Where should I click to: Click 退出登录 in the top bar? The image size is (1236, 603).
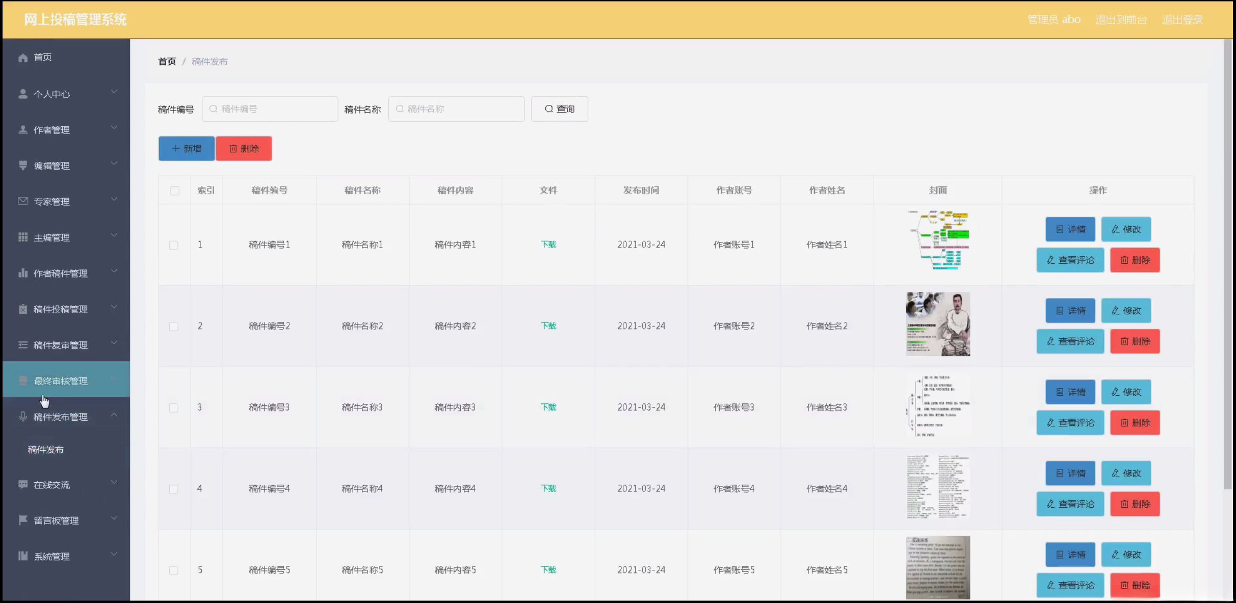pyautogui.click(x=1182, y=20)
